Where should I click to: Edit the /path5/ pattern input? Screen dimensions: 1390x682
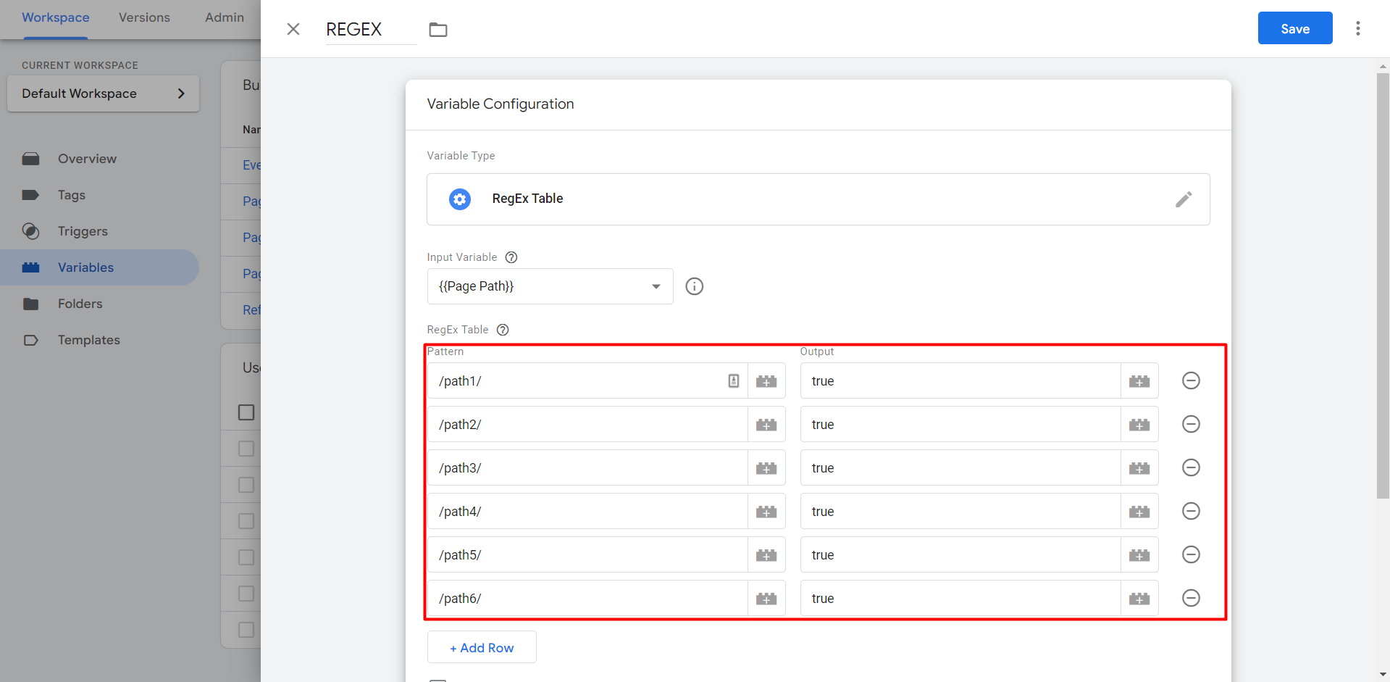pyautogui.click(x=587, y=555)
